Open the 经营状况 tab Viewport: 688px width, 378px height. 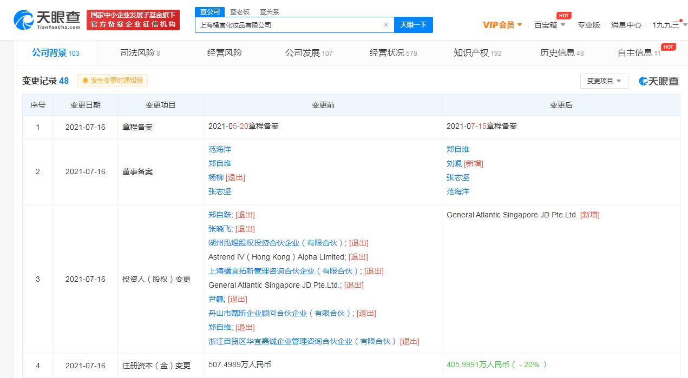(x=394, y=53)
